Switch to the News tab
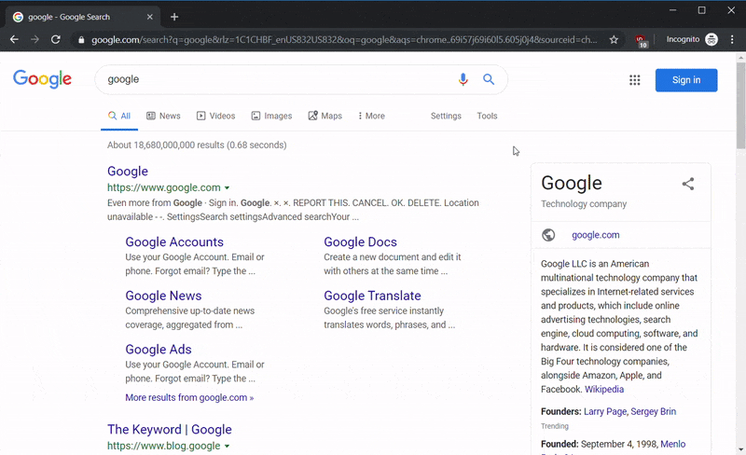This screenshot has width=746, height=455. tap(163, 117)
